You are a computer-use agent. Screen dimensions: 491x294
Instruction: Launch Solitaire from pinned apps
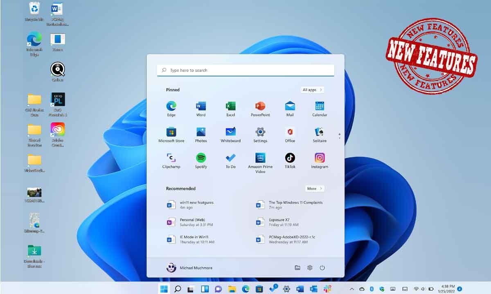pyautogui.click(x=320, y=135)
